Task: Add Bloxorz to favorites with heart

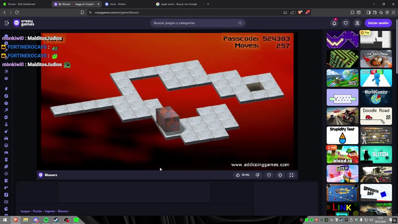Action: pos(269,175)
